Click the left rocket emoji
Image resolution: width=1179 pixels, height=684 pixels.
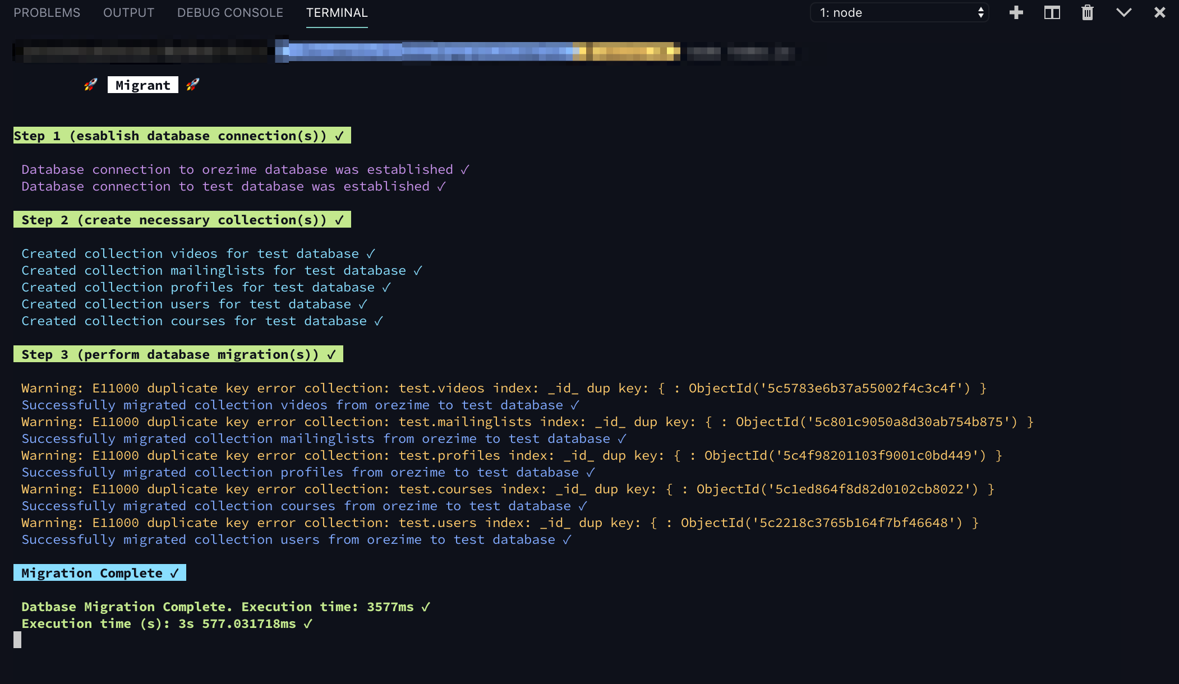[90, 85]
